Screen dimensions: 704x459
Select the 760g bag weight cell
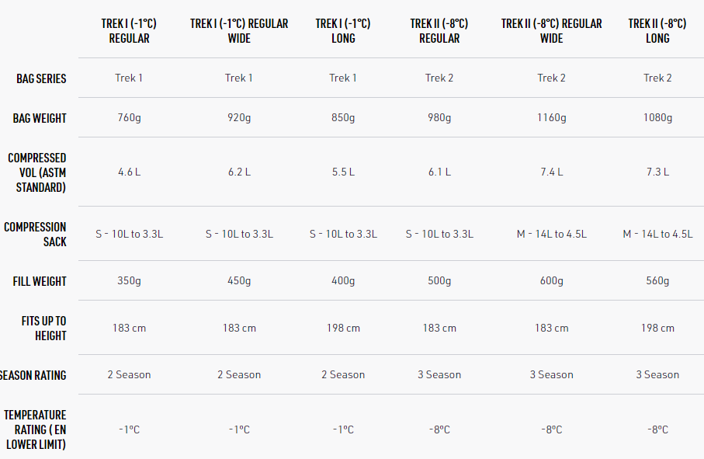(129, 118)
